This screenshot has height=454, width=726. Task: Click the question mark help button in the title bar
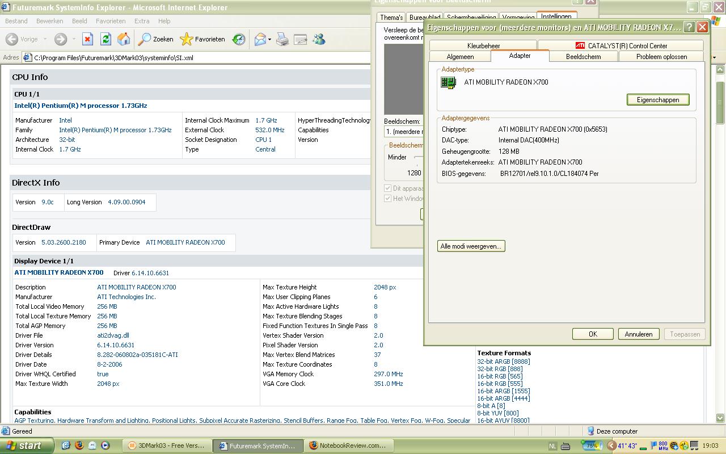tap(689, 27)
